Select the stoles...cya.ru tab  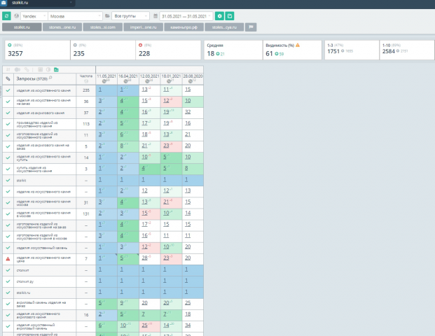pos(224,27)
